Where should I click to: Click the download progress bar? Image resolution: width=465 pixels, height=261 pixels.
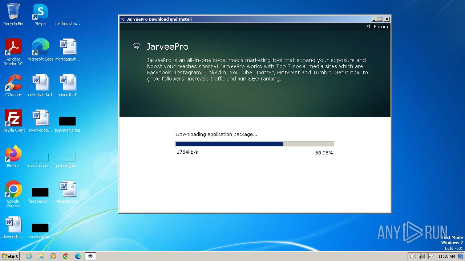click(x=255, y=144)
